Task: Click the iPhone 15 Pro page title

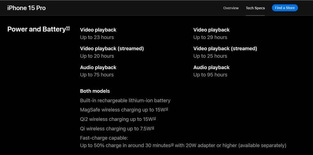Action: [27, 8]
